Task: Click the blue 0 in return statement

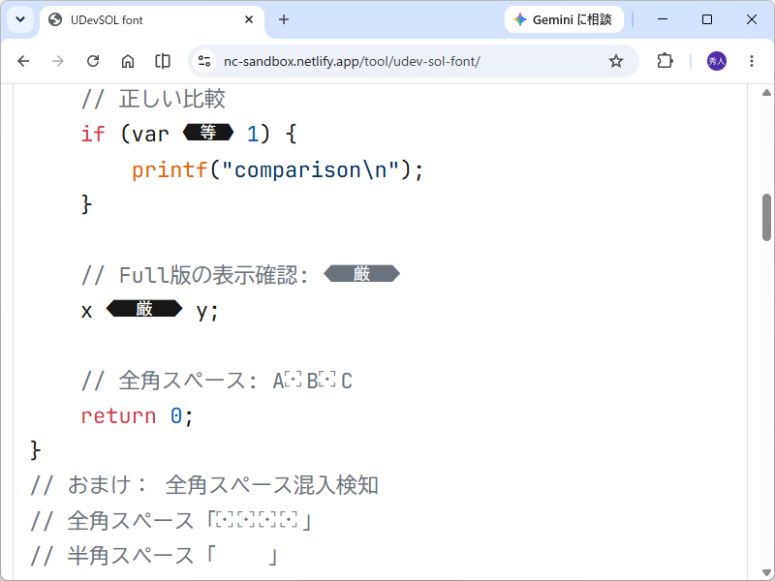Action: (176, 416)
